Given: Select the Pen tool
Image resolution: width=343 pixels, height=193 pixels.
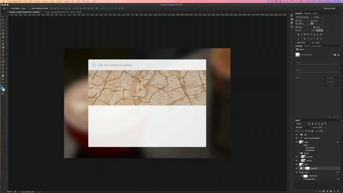Looking at the screenshot, I should 3,54.
